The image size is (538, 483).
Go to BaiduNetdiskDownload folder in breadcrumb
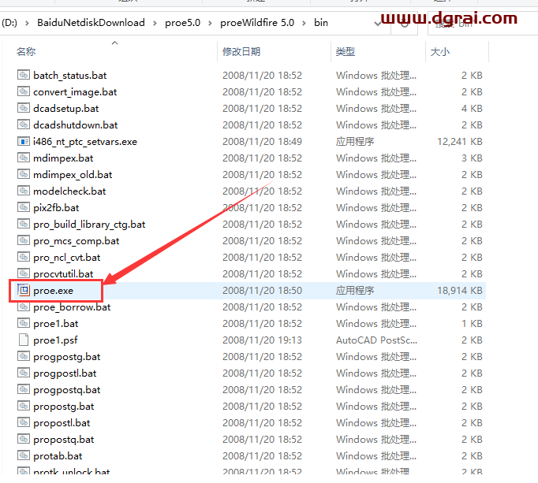pos(91,23)
